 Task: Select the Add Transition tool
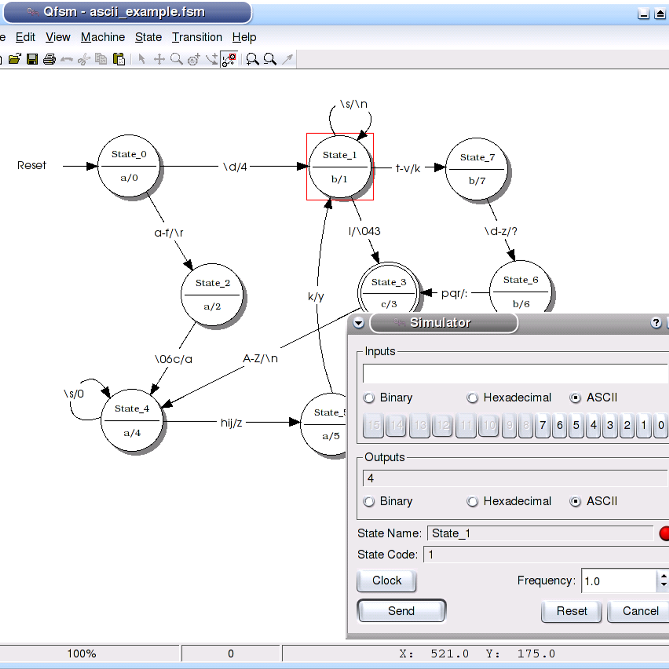pyautogui.click(x=212, y=59)
